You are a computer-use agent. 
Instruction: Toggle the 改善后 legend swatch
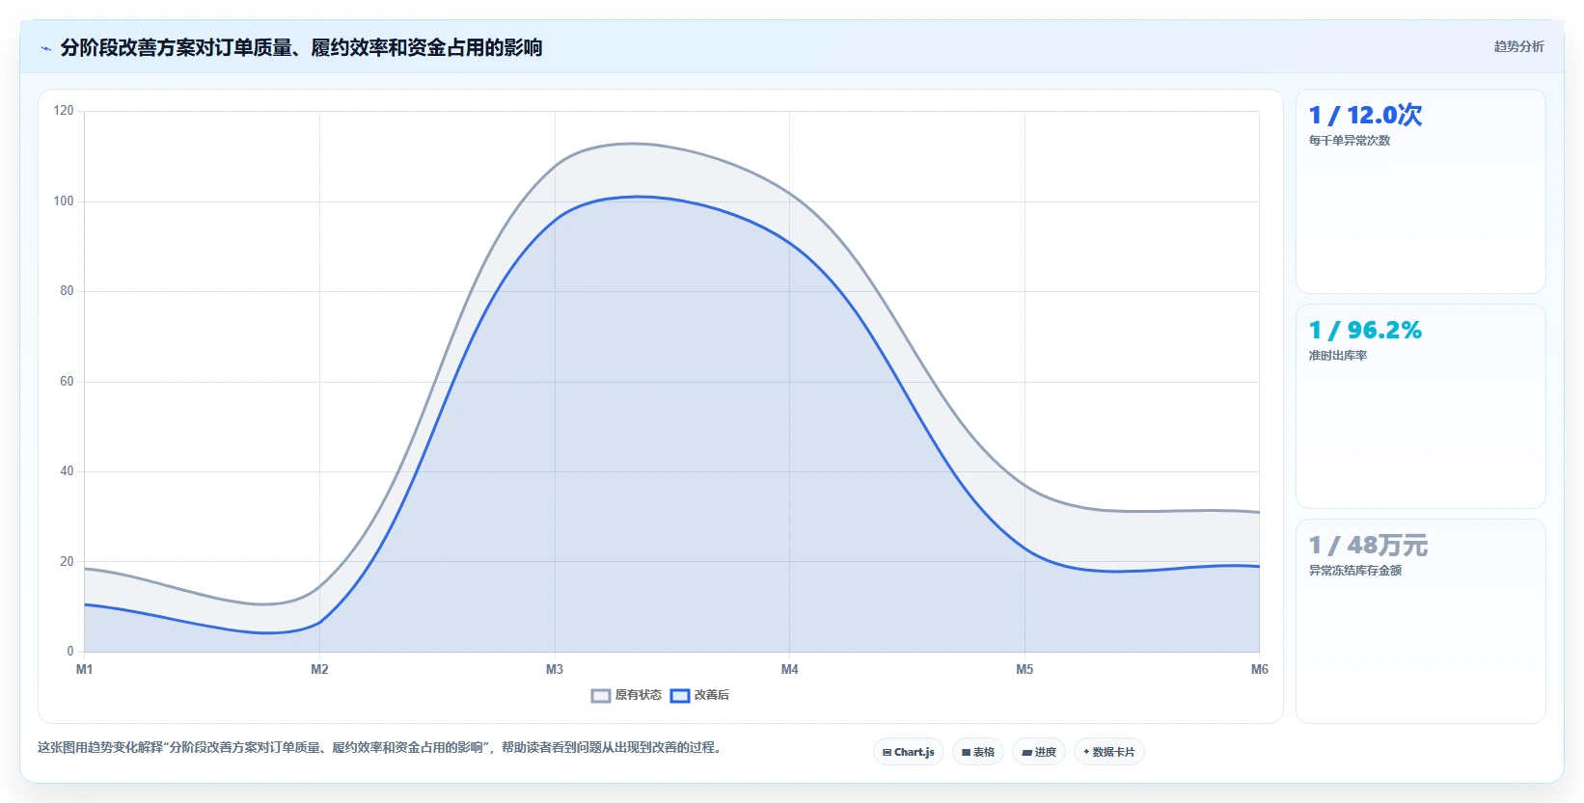(680, 696)
